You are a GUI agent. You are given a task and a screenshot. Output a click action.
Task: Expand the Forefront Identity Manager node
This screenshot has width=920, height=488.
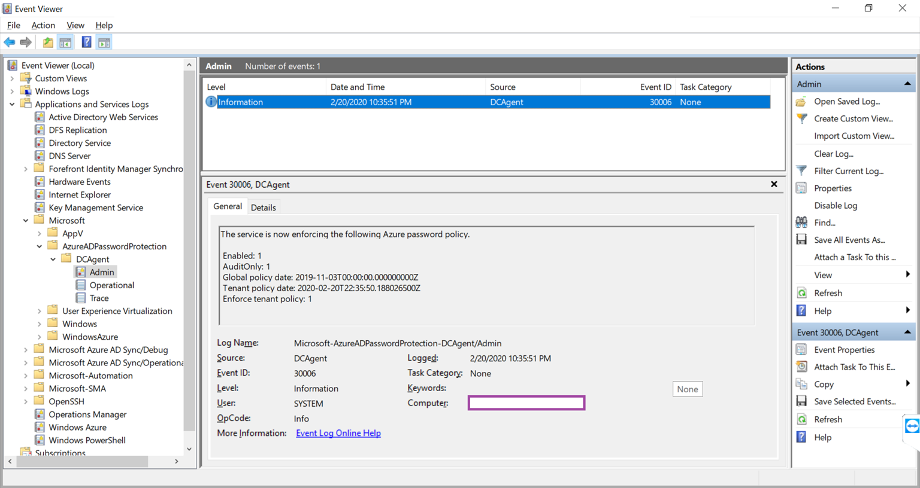click(x=26, y=169)
